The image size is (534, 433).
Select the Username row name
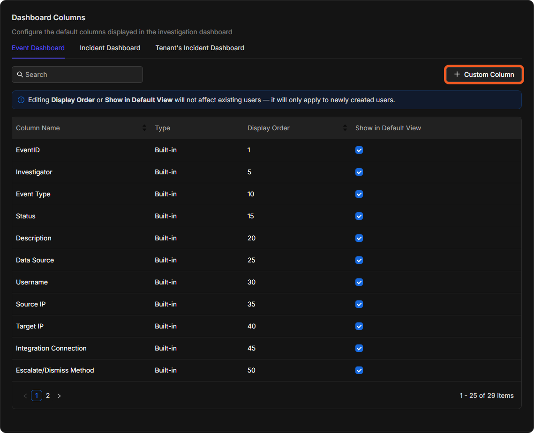click(32, 282)
